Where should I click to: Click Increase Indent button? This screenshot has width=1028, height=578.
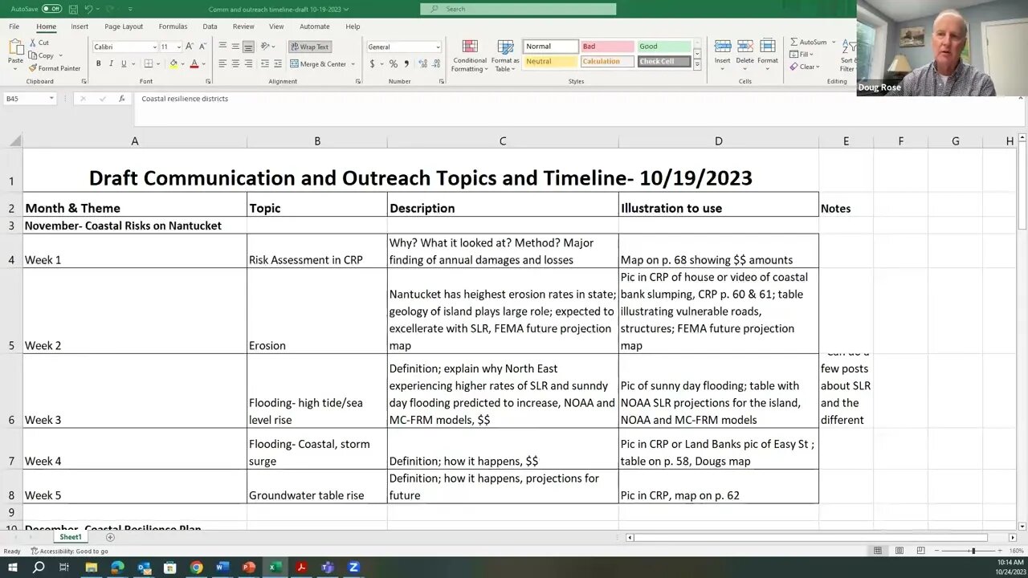276,63
